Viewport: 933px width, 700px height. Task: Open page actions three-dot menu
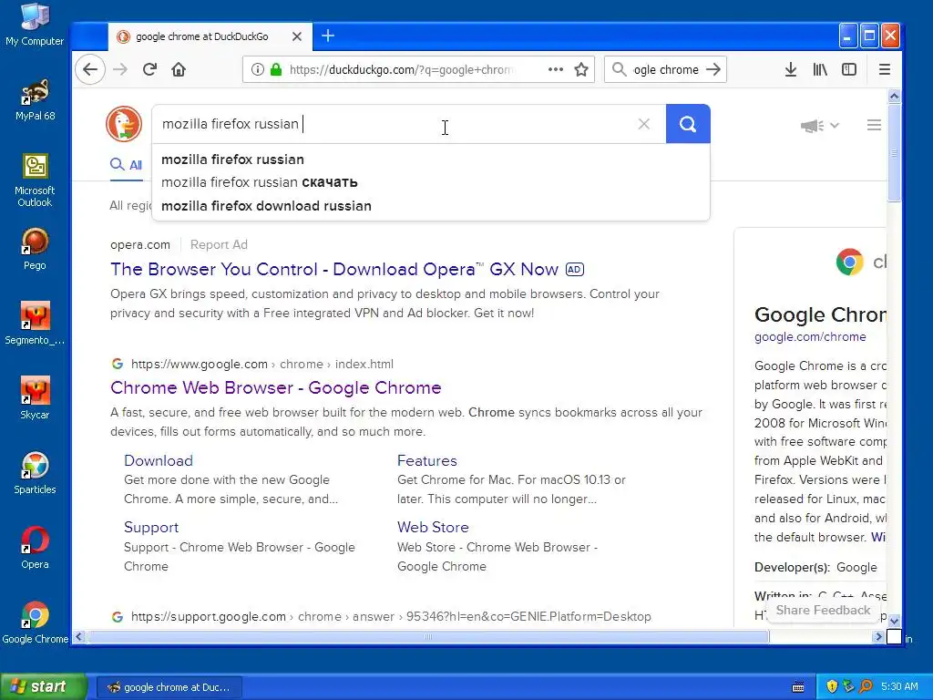click(556, 69)
